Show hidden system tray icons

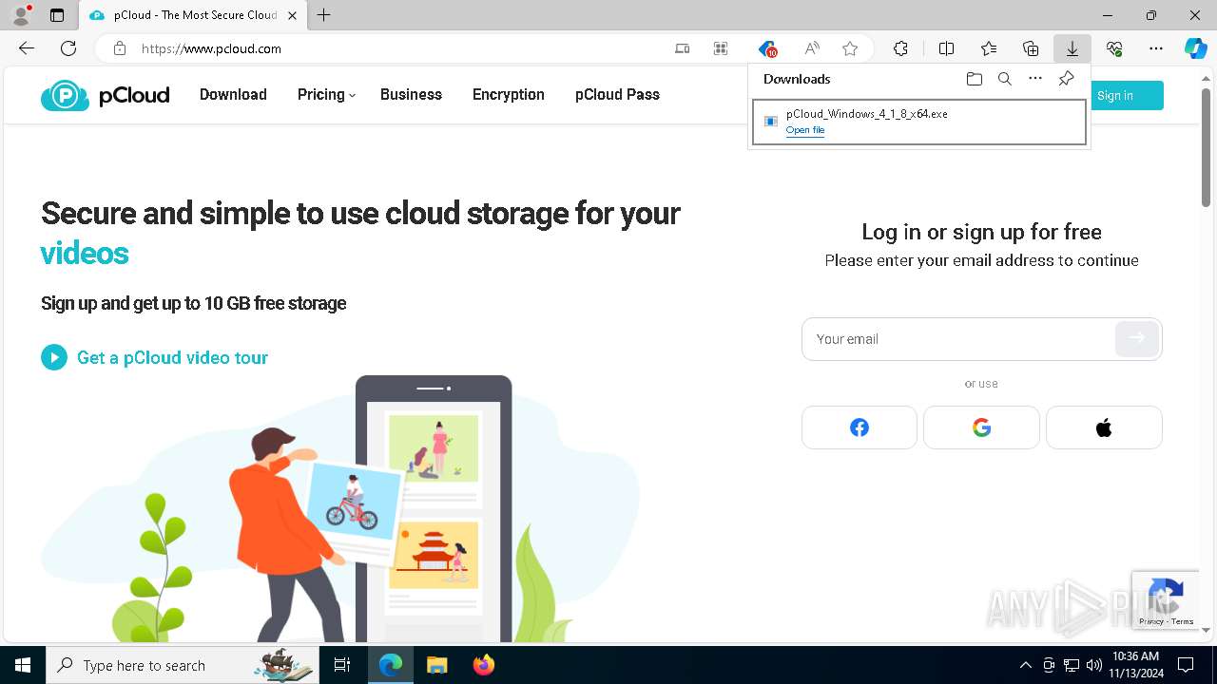[1026, 665]
